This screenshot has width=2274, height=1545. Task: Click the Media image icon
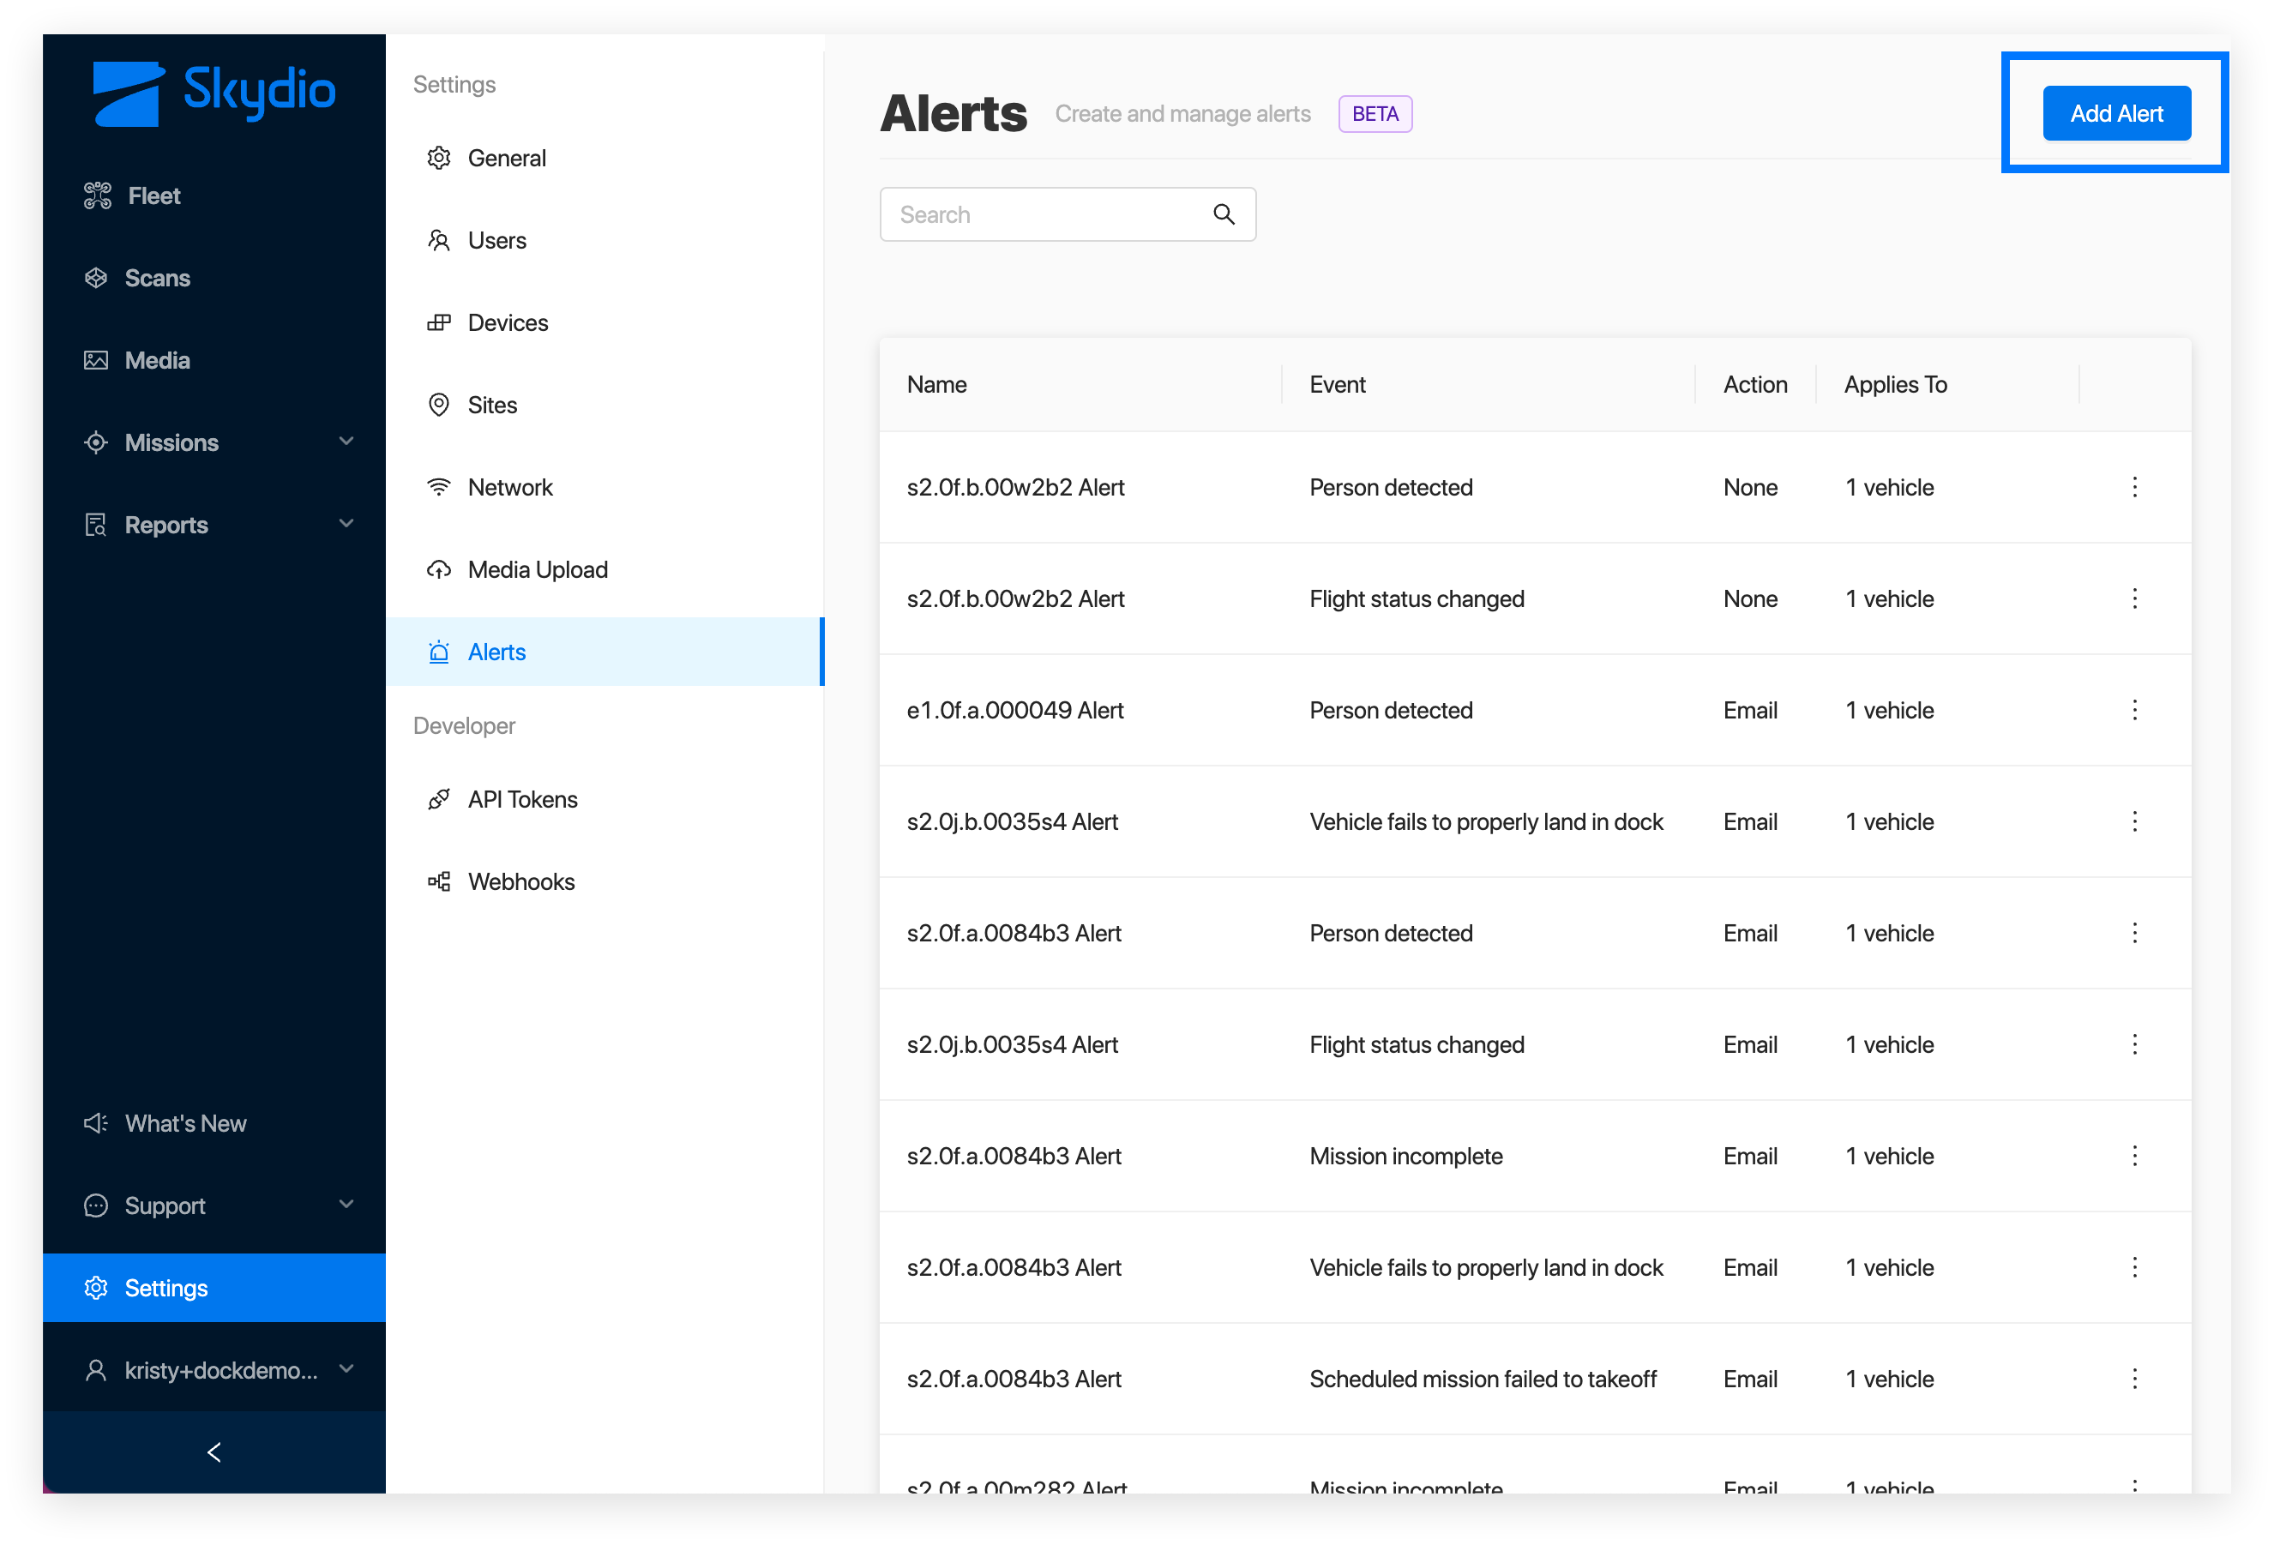coord(96,360)
